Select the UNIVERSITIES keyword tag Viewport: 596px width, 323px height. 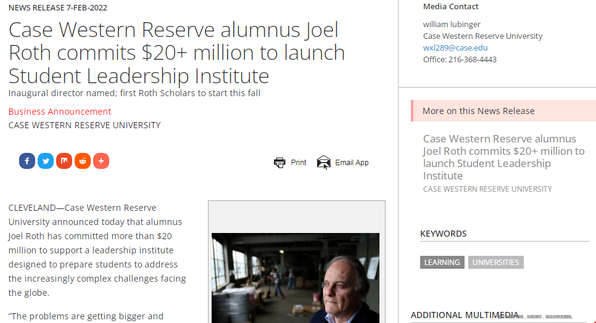click(x=495, y=262)
